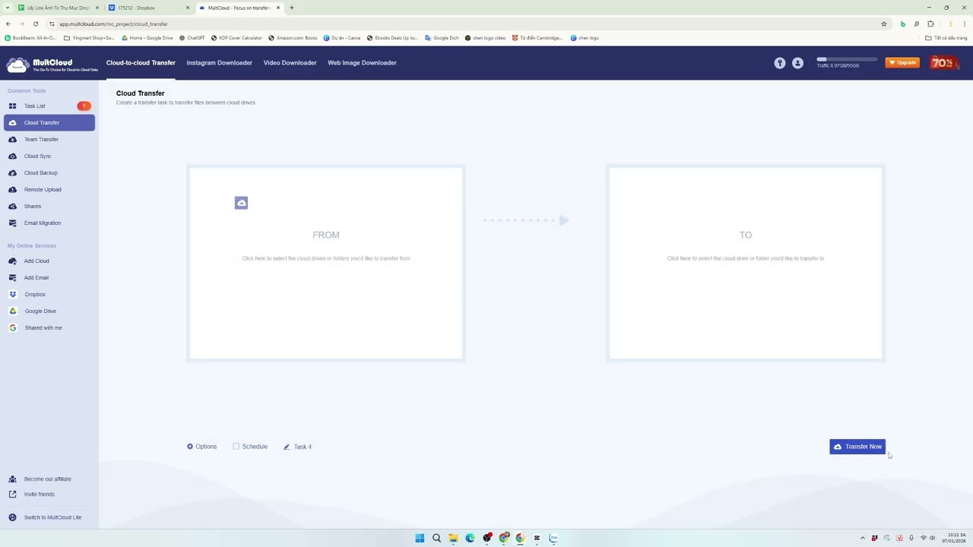Open the Amazon.com: Books bookmark
Screen dimensions: 973x547
point(293,37)
